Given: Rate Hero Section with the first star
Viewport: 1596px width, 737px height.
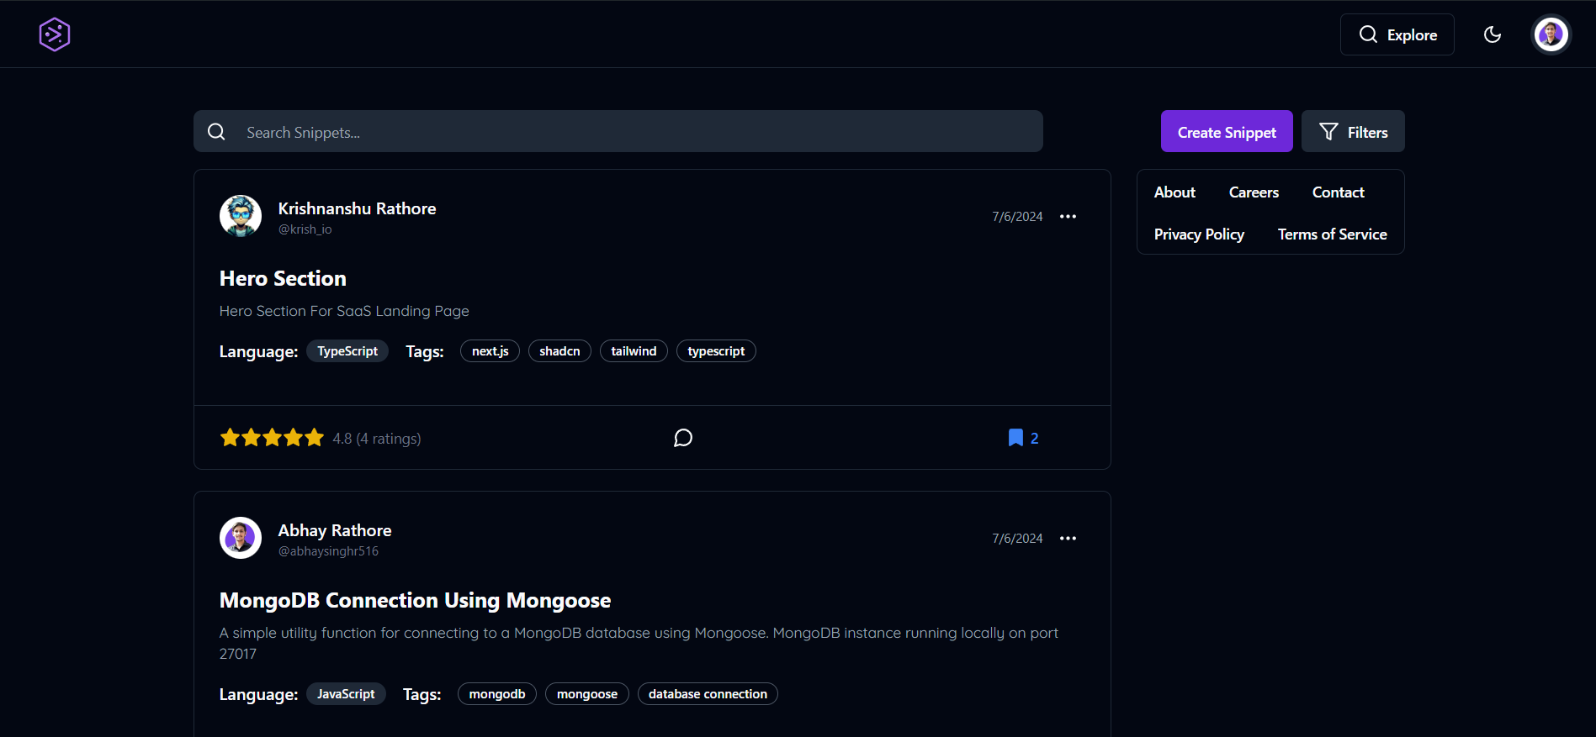Looking at the screenshot, I should click(x=230, y=438).
